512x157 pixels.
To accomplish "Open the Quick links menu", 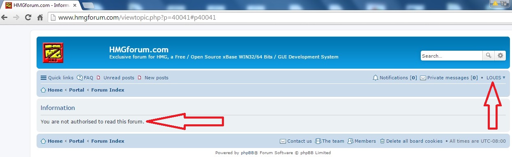I will click(x=57, y=78).
